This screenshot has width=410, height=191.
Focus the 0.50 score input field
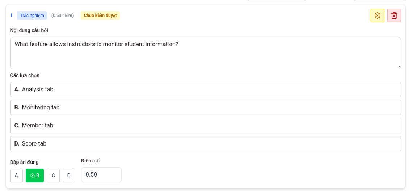(x=101, y=175)
